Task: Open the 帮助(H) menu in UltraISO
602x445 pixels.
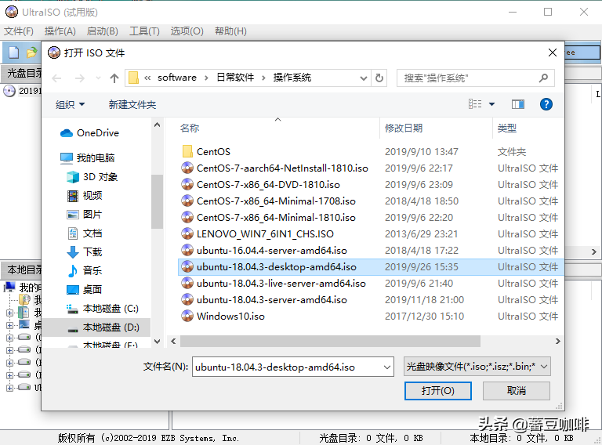Action: (230, 31)
